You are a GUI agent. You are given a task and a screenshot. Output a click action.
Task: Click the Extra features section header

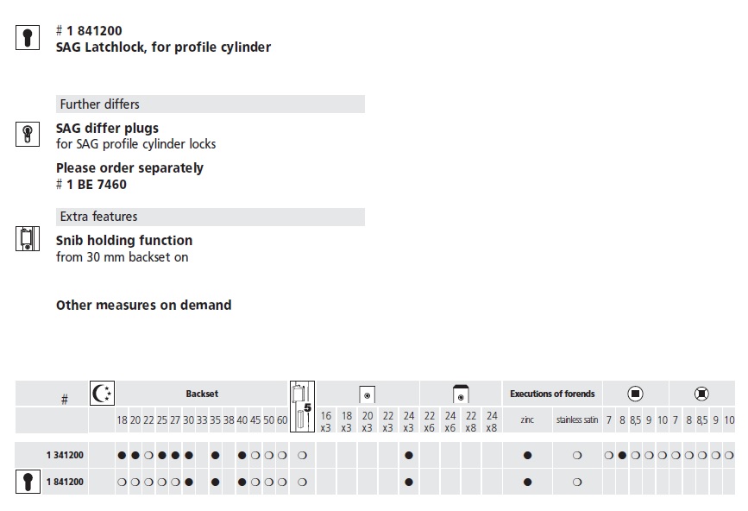tap(211, 217)
